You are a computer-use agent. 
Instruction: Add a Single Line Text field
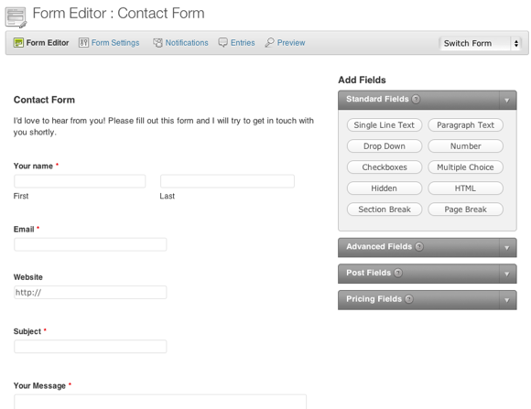[385, 125]
